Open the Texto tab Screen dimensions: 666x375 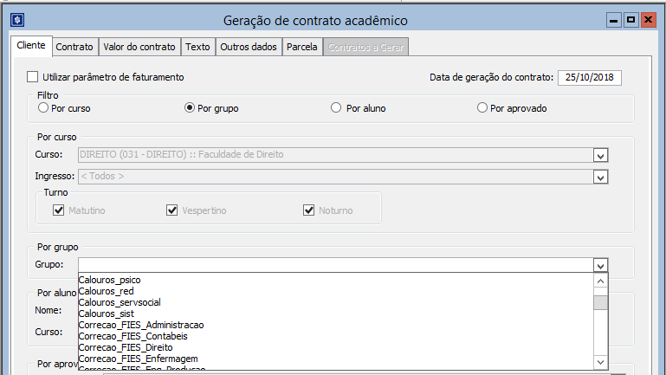click(x=197, y=47)
